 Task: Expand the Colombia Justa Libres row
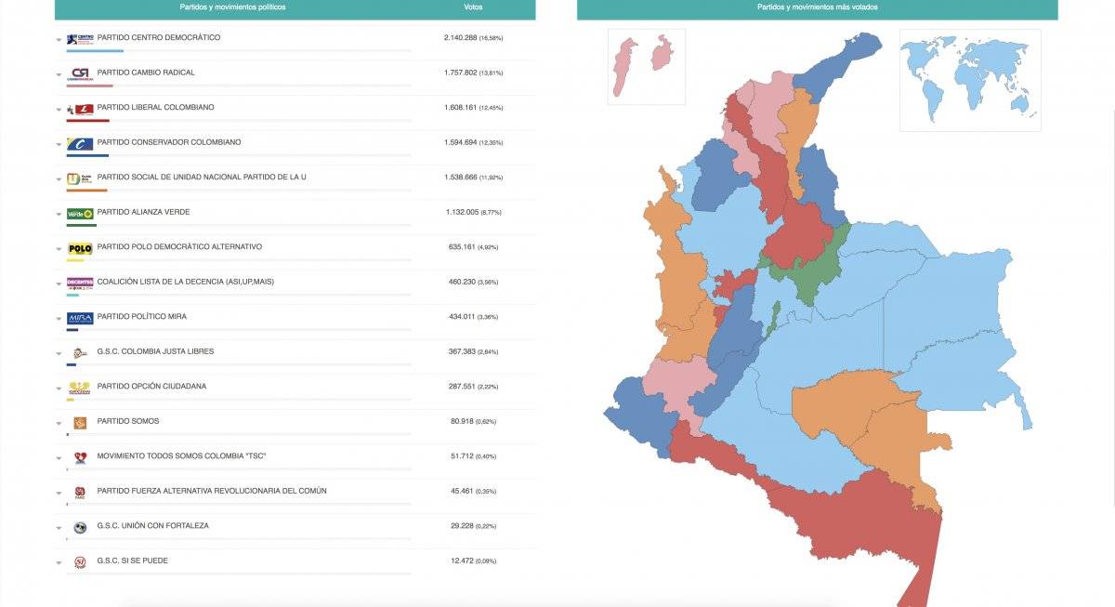tap(59, 353)
